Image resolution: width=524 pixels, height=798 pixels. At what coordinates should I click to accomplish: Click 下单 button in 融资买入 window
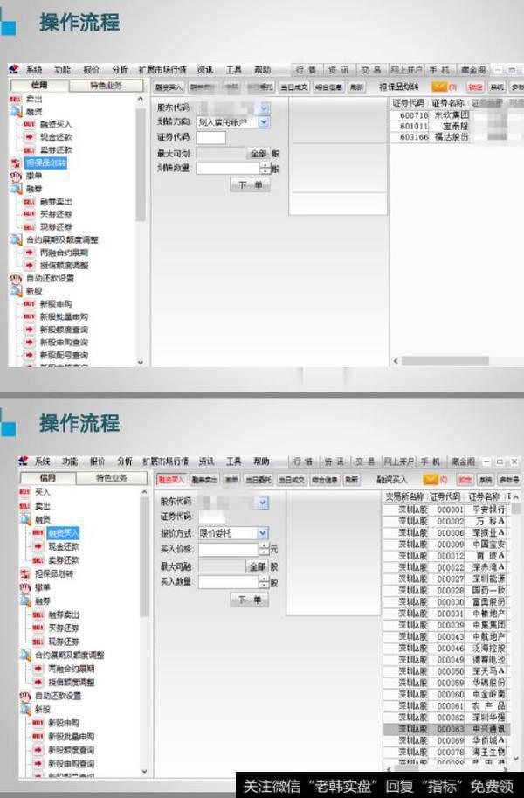pyautogui.click(x=249, y=600)
